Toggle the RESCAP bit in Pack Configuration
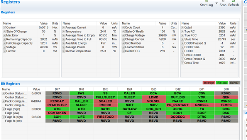 pyautogui.click(x=57, y=101)
